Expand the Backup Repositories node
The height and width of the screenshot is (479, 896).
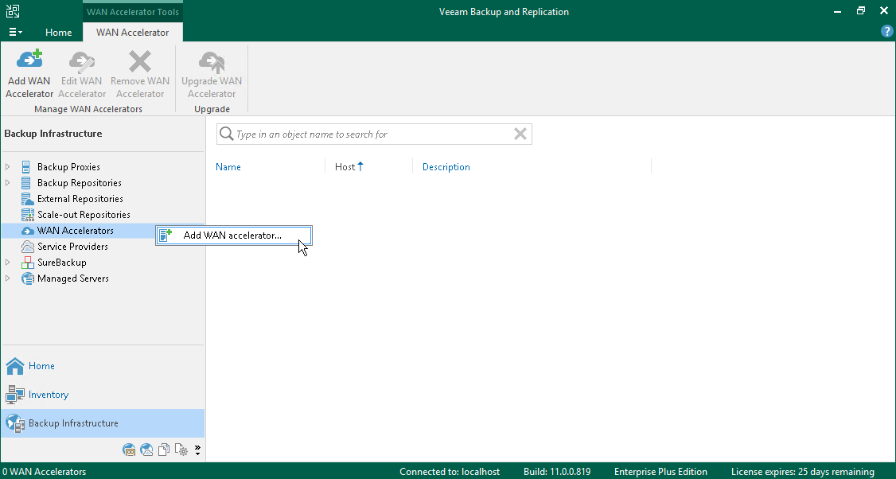pos(7,182)
